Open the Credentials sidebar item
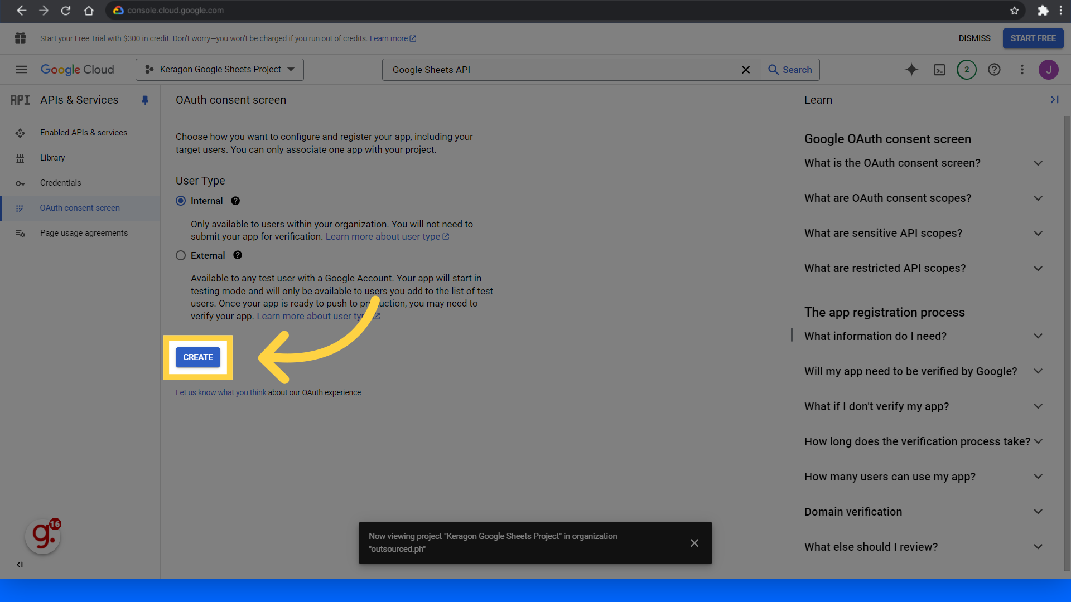The width and height of the screenshot is (1071, 602). (80, 183)
